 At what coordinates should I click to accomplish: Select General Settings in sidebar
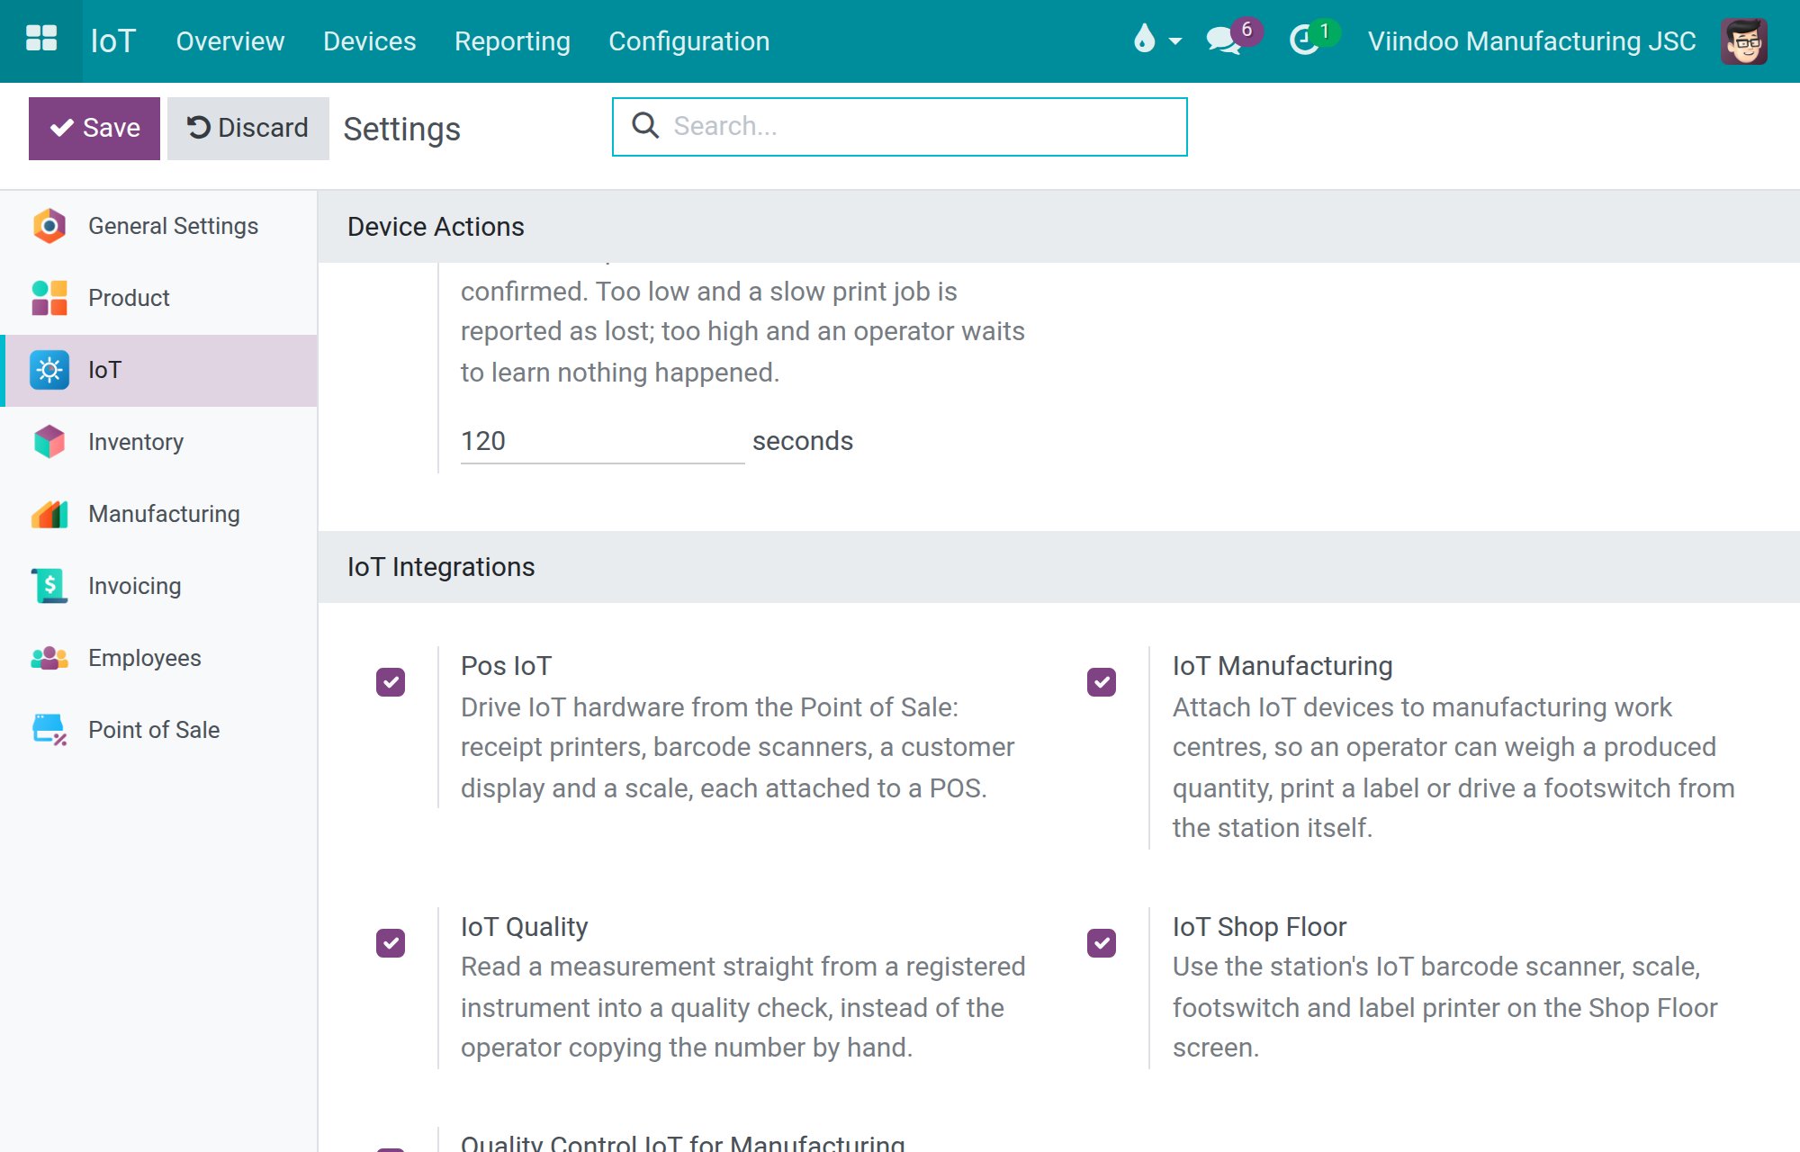(158, 226)
